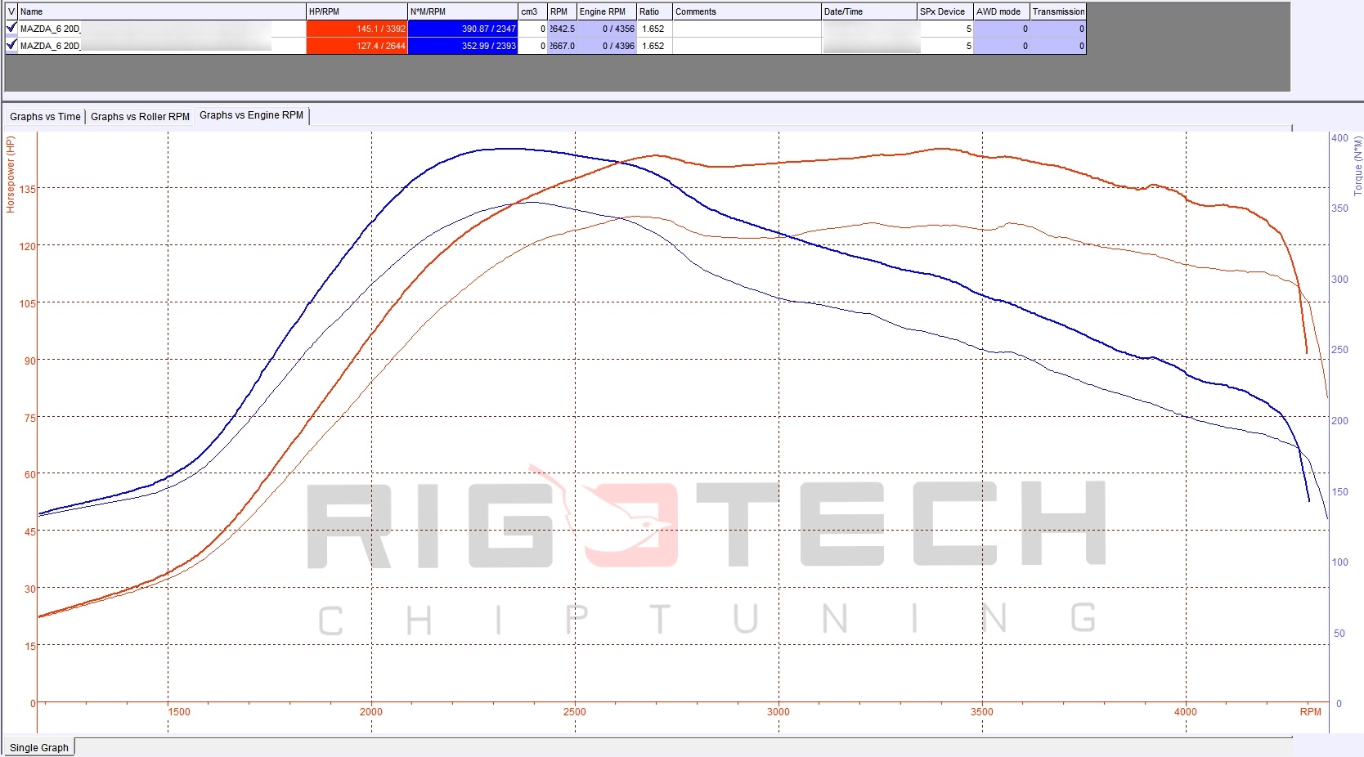This screenshot has width=1364, height=757.
Task: Click the 0 / 4396 Engine RPM cell
Action: [x=607, y=46]
